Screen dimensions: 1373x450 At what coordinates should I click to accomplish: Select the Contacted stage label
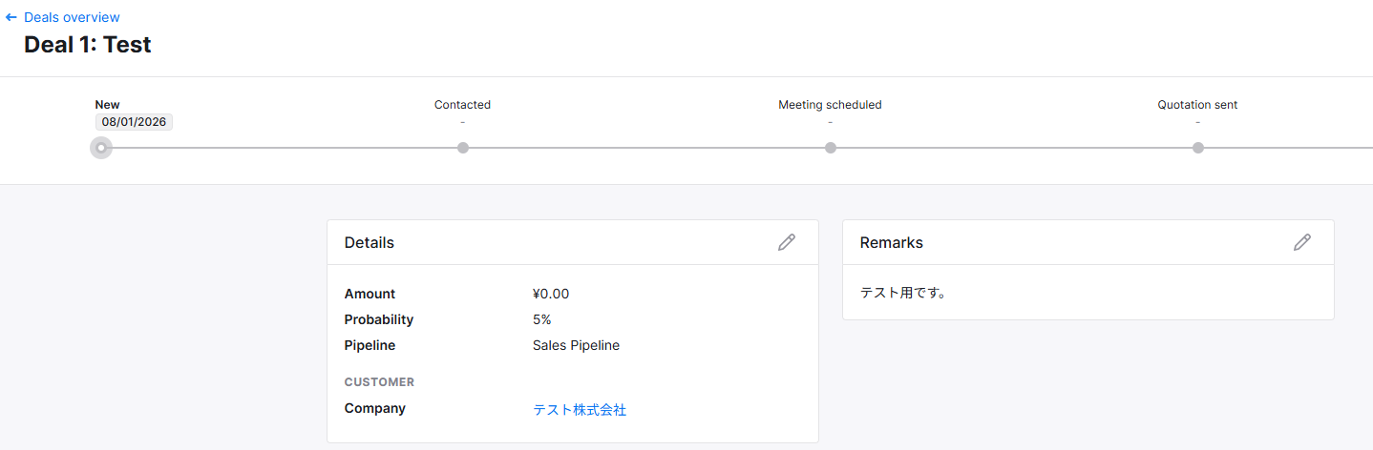point(462,105)
